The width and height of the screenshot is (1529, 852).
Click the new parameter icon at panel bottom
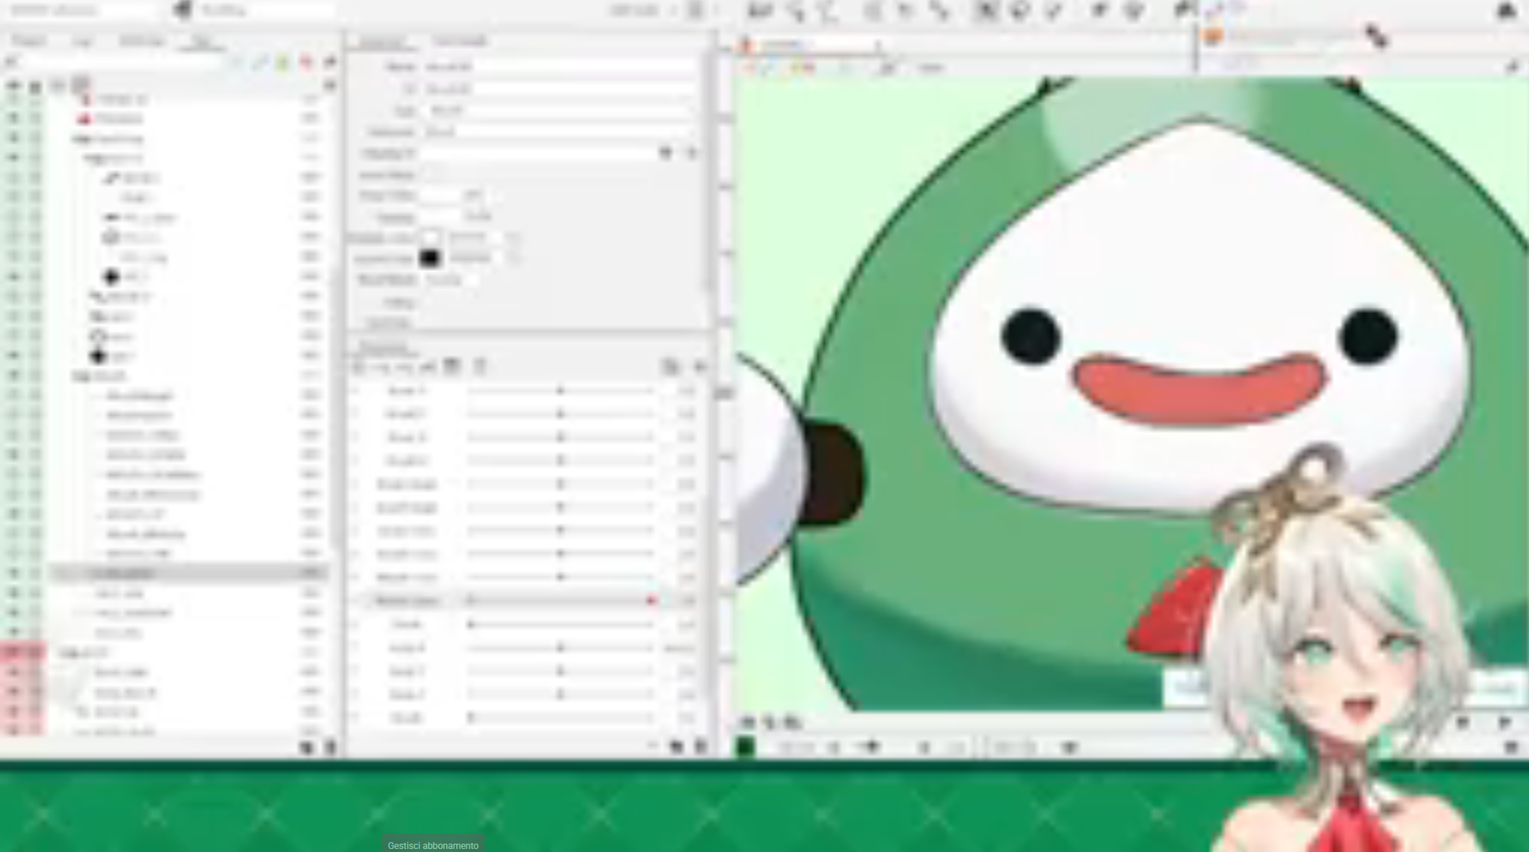tap(677, 747)
